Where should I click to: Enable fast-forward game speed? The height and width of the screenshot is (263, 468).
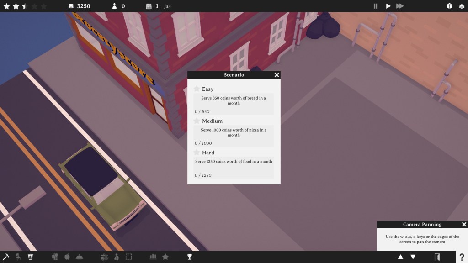click(x=400, y=6)
